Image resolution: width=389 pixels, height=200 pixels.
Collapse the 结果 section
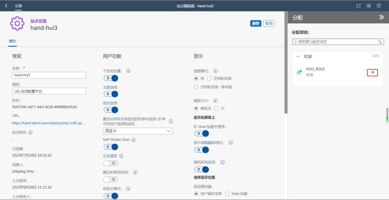(x=298, y=56)
